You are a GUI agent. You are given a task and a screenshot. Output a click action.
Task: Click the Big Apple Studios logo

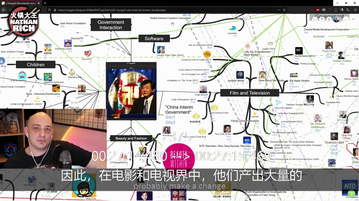tap(294, 75)
